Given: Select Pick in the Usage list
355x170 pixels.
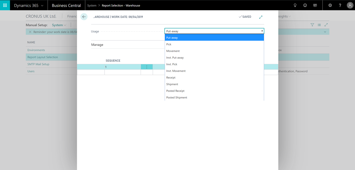Looking at the screenshot, I should coord(214,44).
